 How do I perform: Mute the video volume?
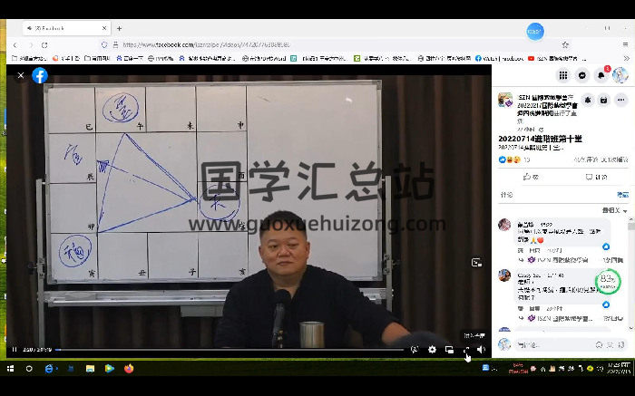(481, 350)
